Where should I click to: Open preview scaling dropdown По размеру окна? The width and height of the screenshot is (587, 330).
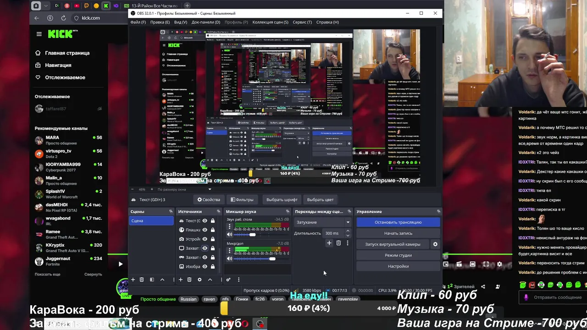coord(184,189)
